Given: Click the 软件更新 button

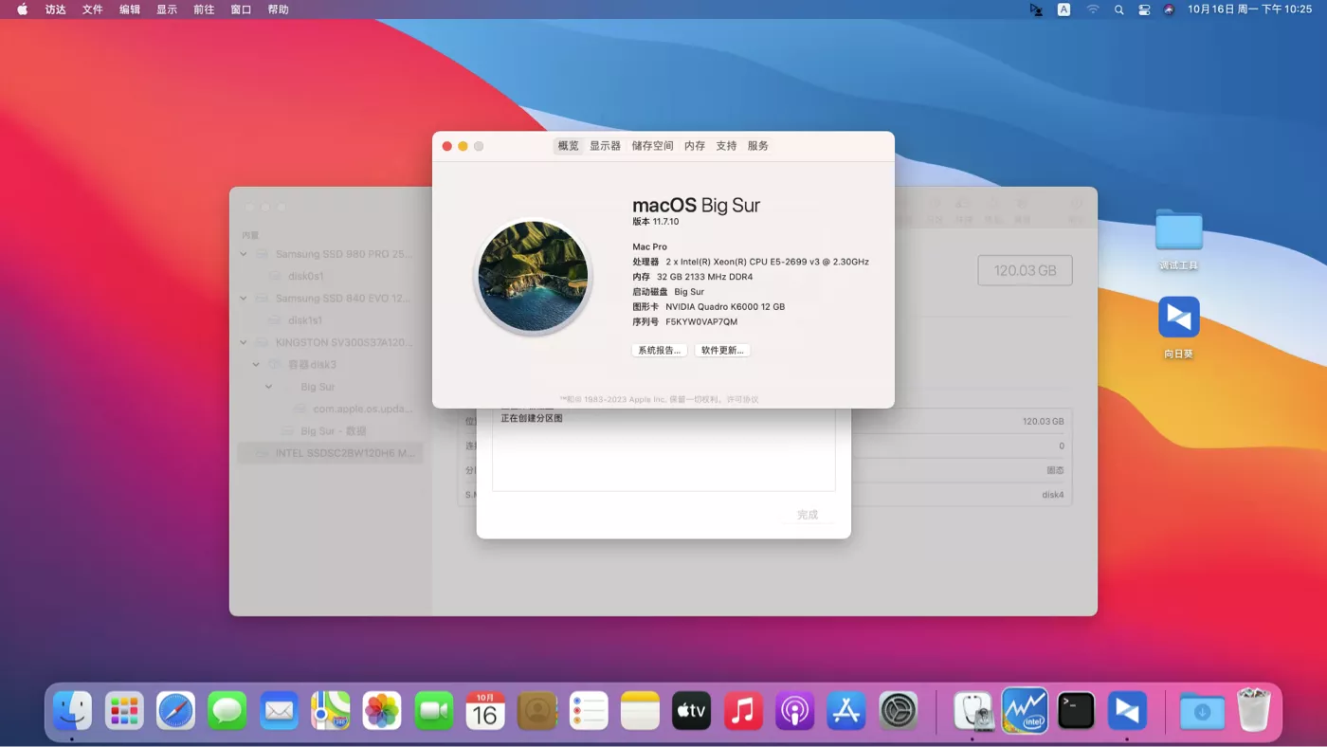Looking at the screenshot, I should 722,350.
